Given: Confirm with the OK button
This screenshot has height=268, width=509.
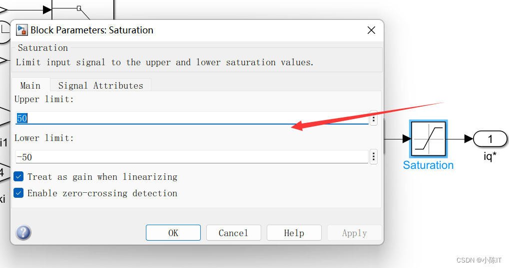Looking at the screenshot, I should [x=173, y=233].
